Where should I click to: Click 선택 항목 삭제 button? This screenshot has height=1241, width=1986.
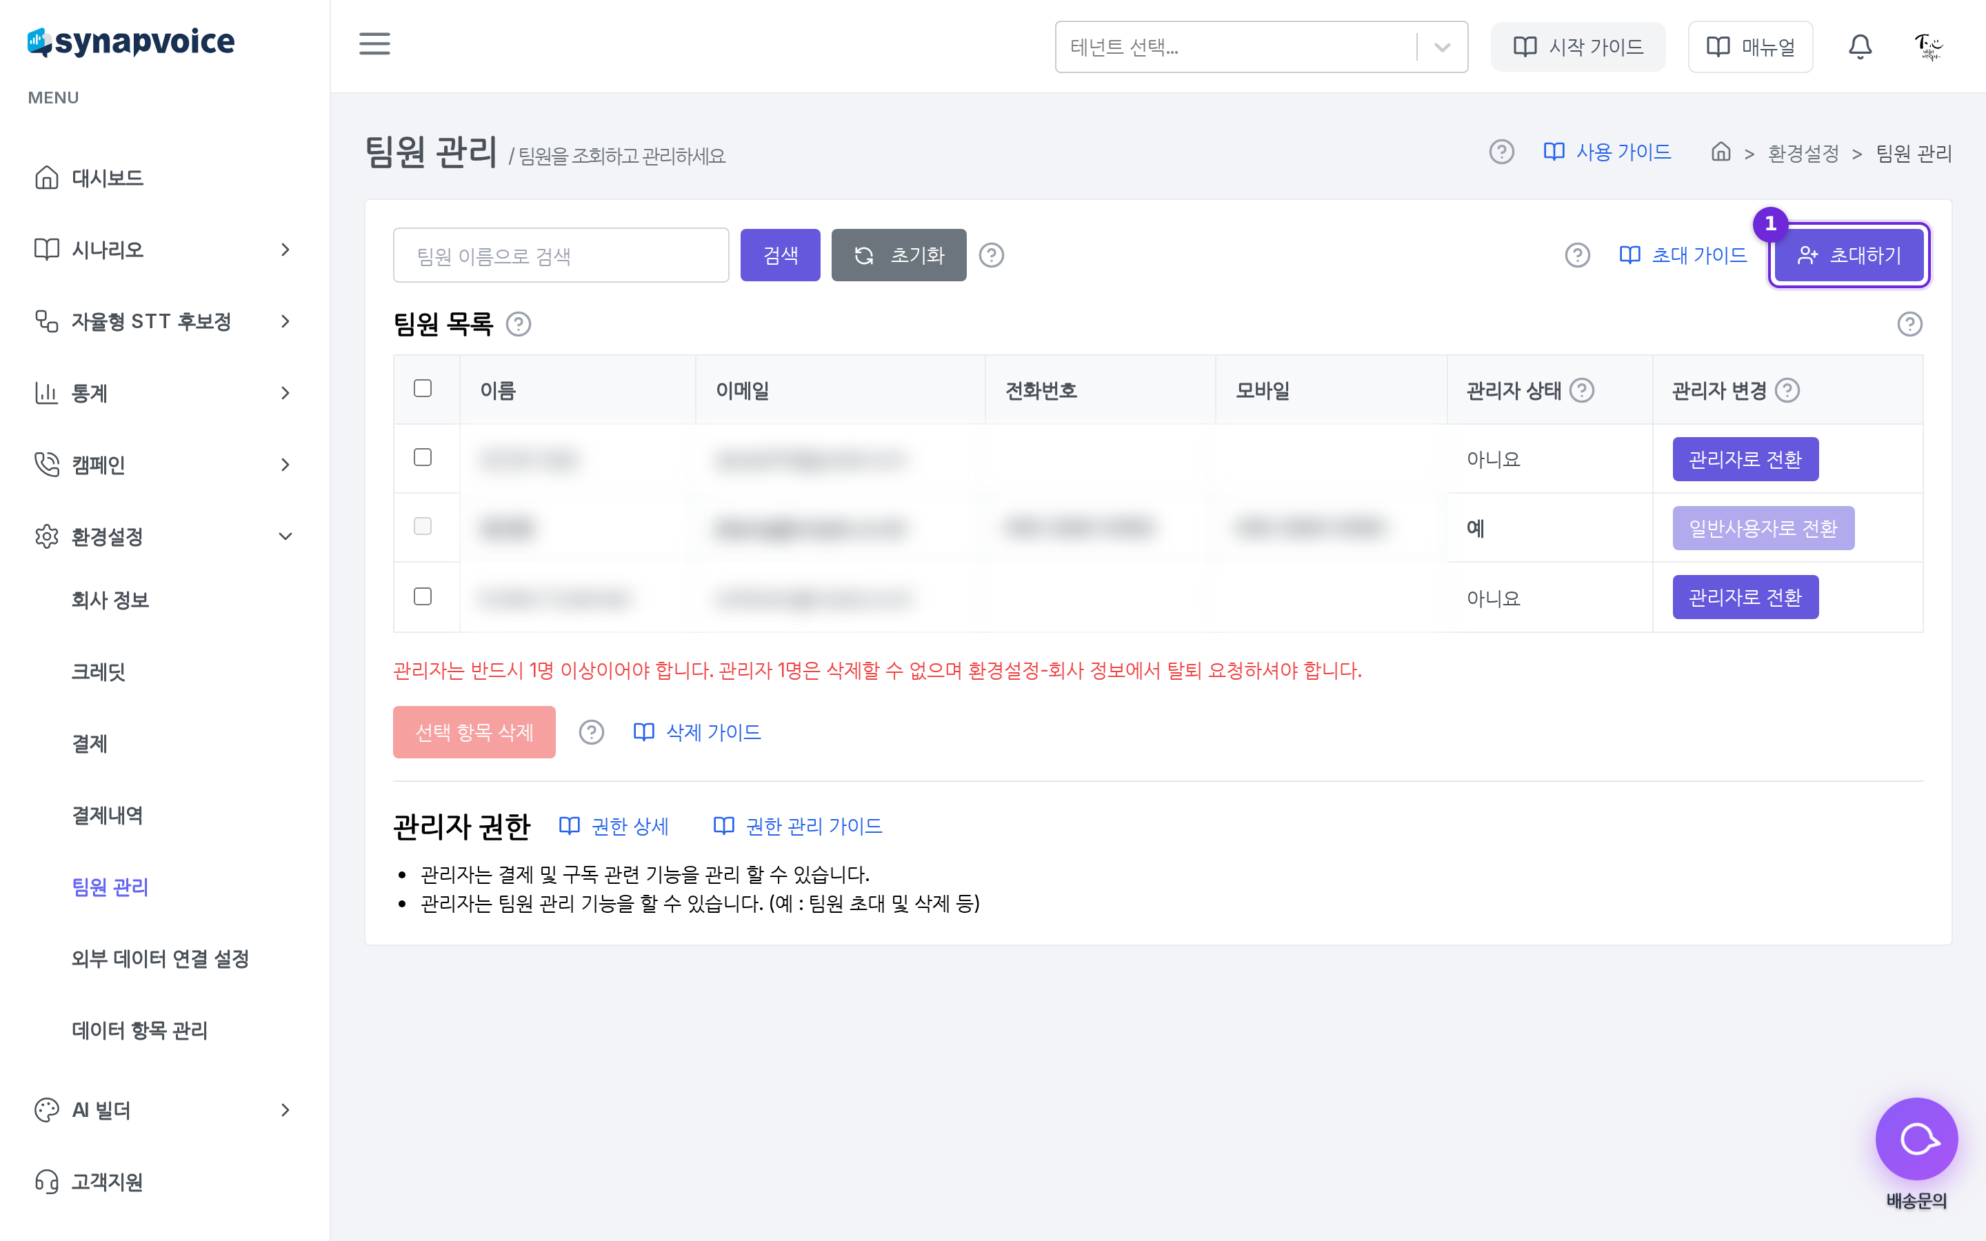coord(474,732)
